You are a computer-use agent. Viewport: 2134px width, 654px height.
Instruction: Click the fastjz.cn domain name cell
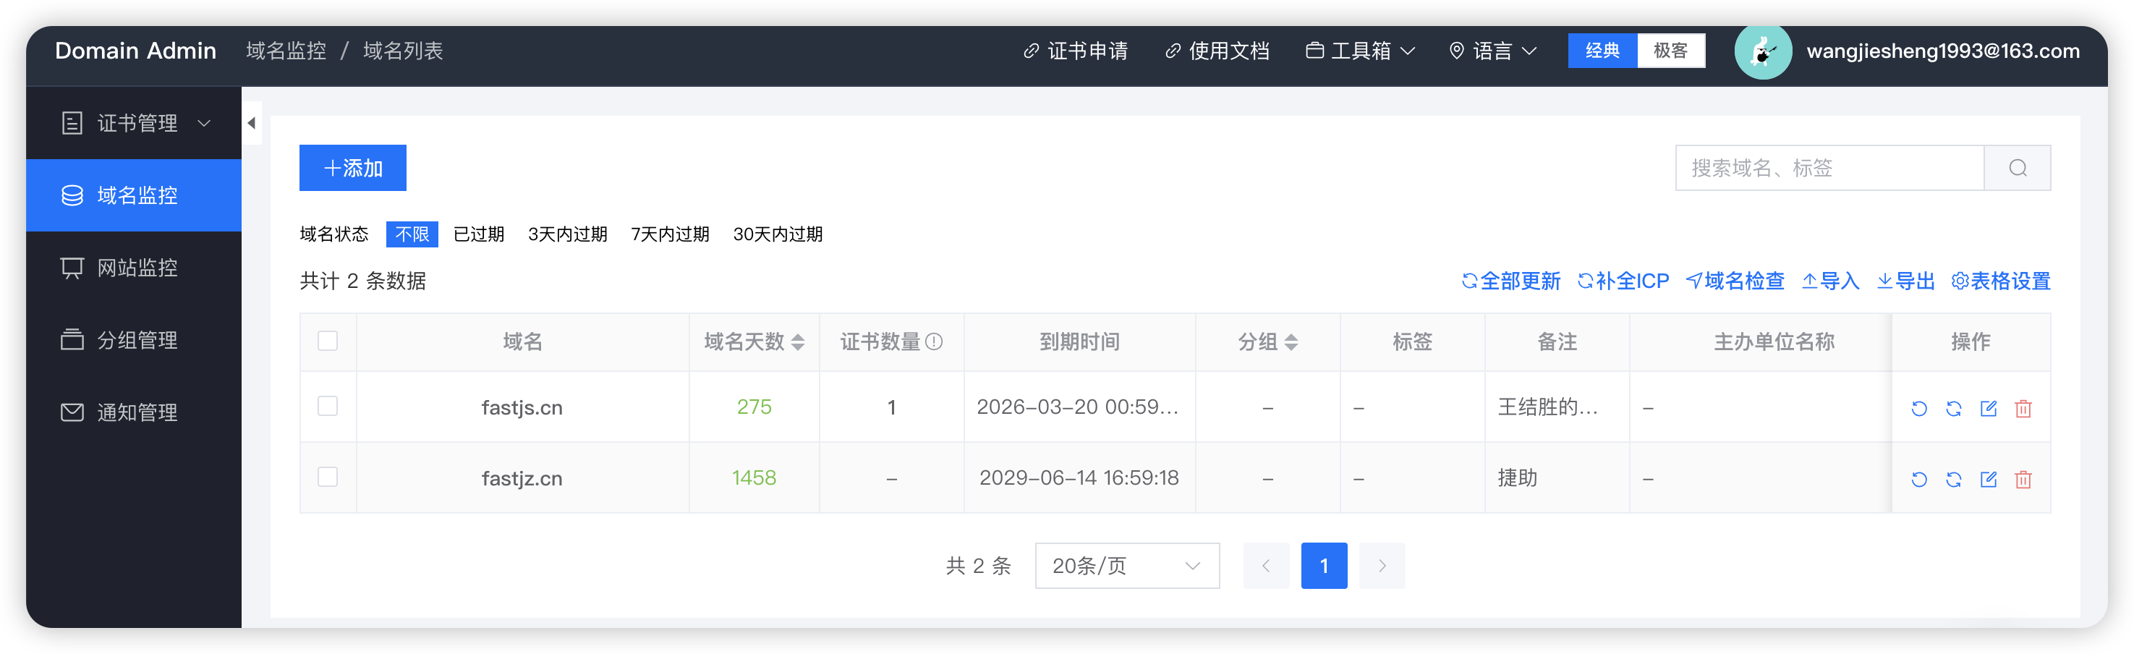[x=522, y=479]
